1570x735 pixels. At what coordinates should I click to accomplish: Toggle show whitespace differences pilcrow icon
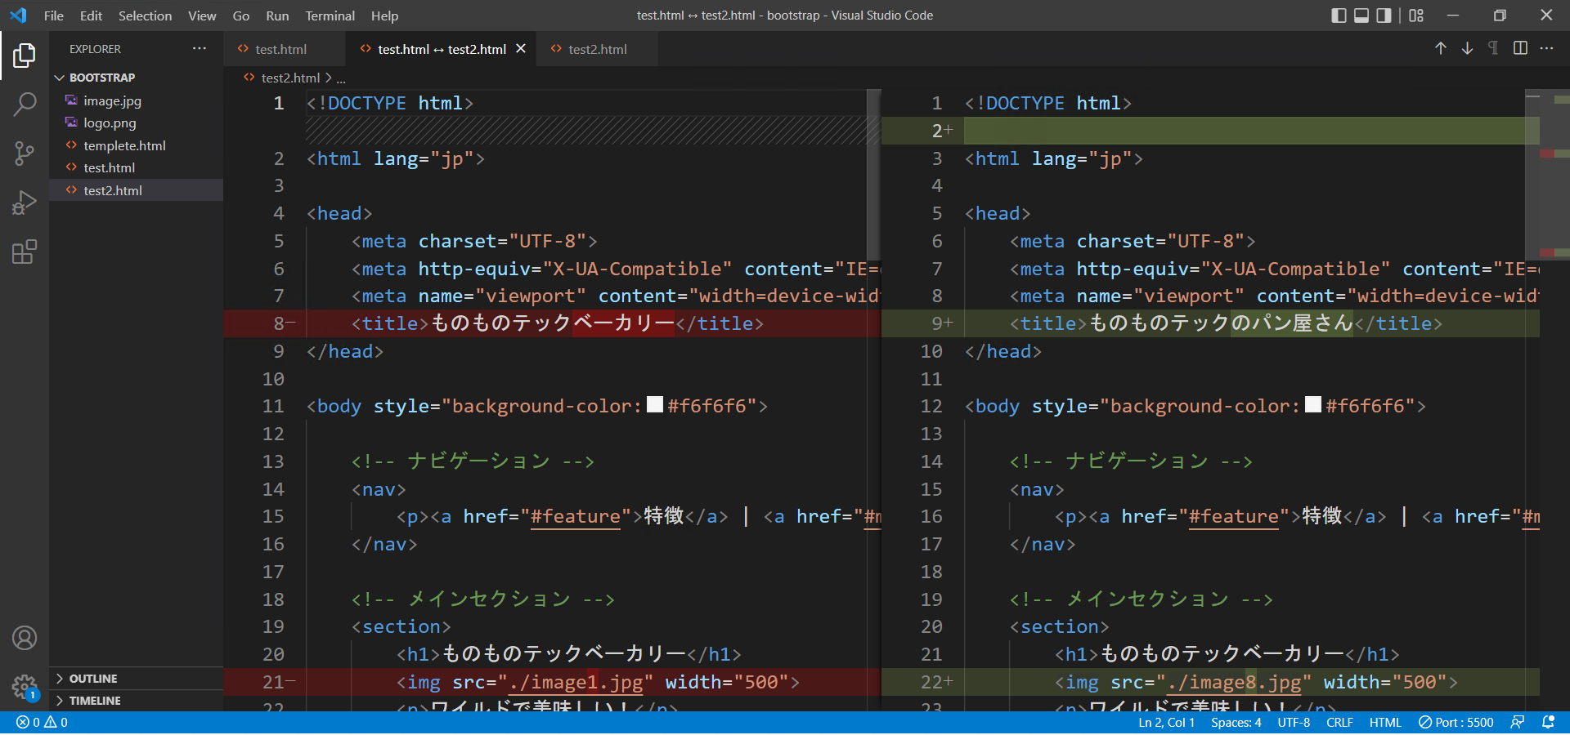[x=1493, y=48]
